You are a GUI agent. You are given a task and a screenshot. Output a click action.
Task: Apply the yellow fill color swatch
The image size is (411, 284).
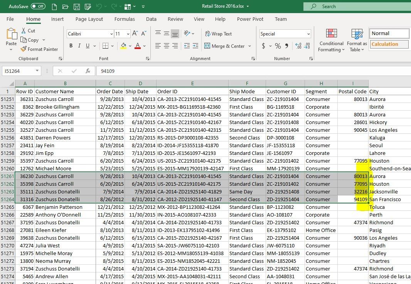click(123, 46)
